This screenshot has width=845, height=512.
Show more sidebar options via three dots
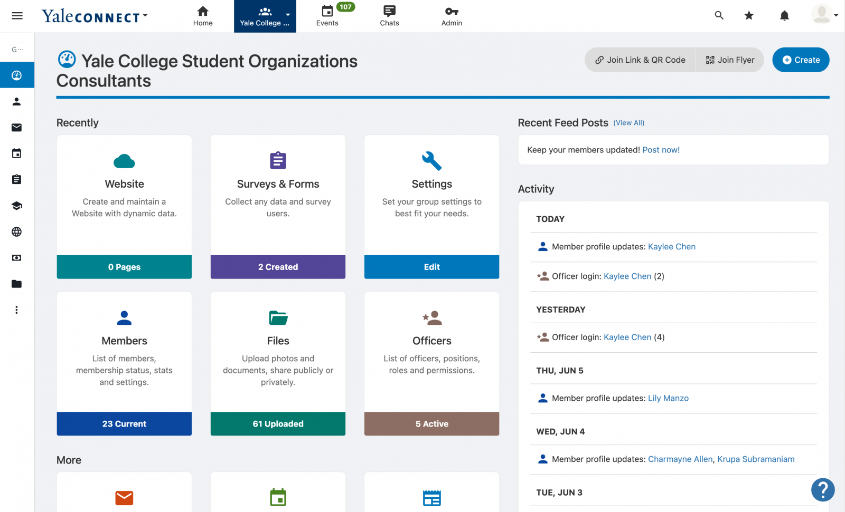(x=17, y=310)
